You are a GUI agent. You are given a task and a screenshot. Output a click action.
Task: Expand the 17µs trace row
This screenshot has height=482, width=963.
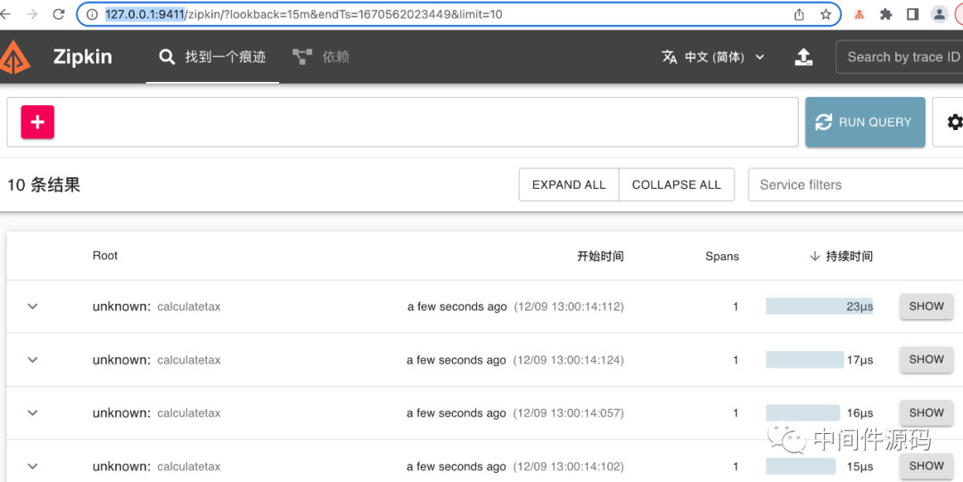(33, 360)
